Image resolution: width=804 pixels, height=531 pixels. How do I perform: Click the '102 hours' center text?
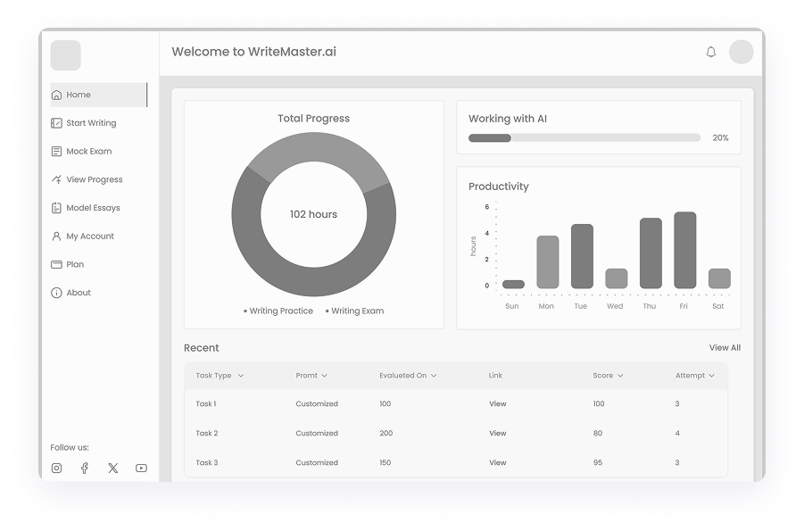(313, 214)
